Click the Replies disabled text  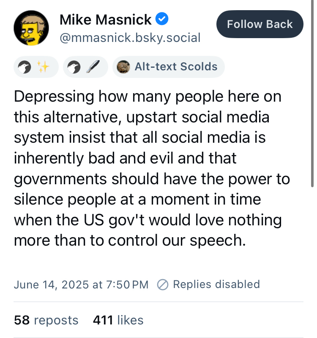[216, 284]
